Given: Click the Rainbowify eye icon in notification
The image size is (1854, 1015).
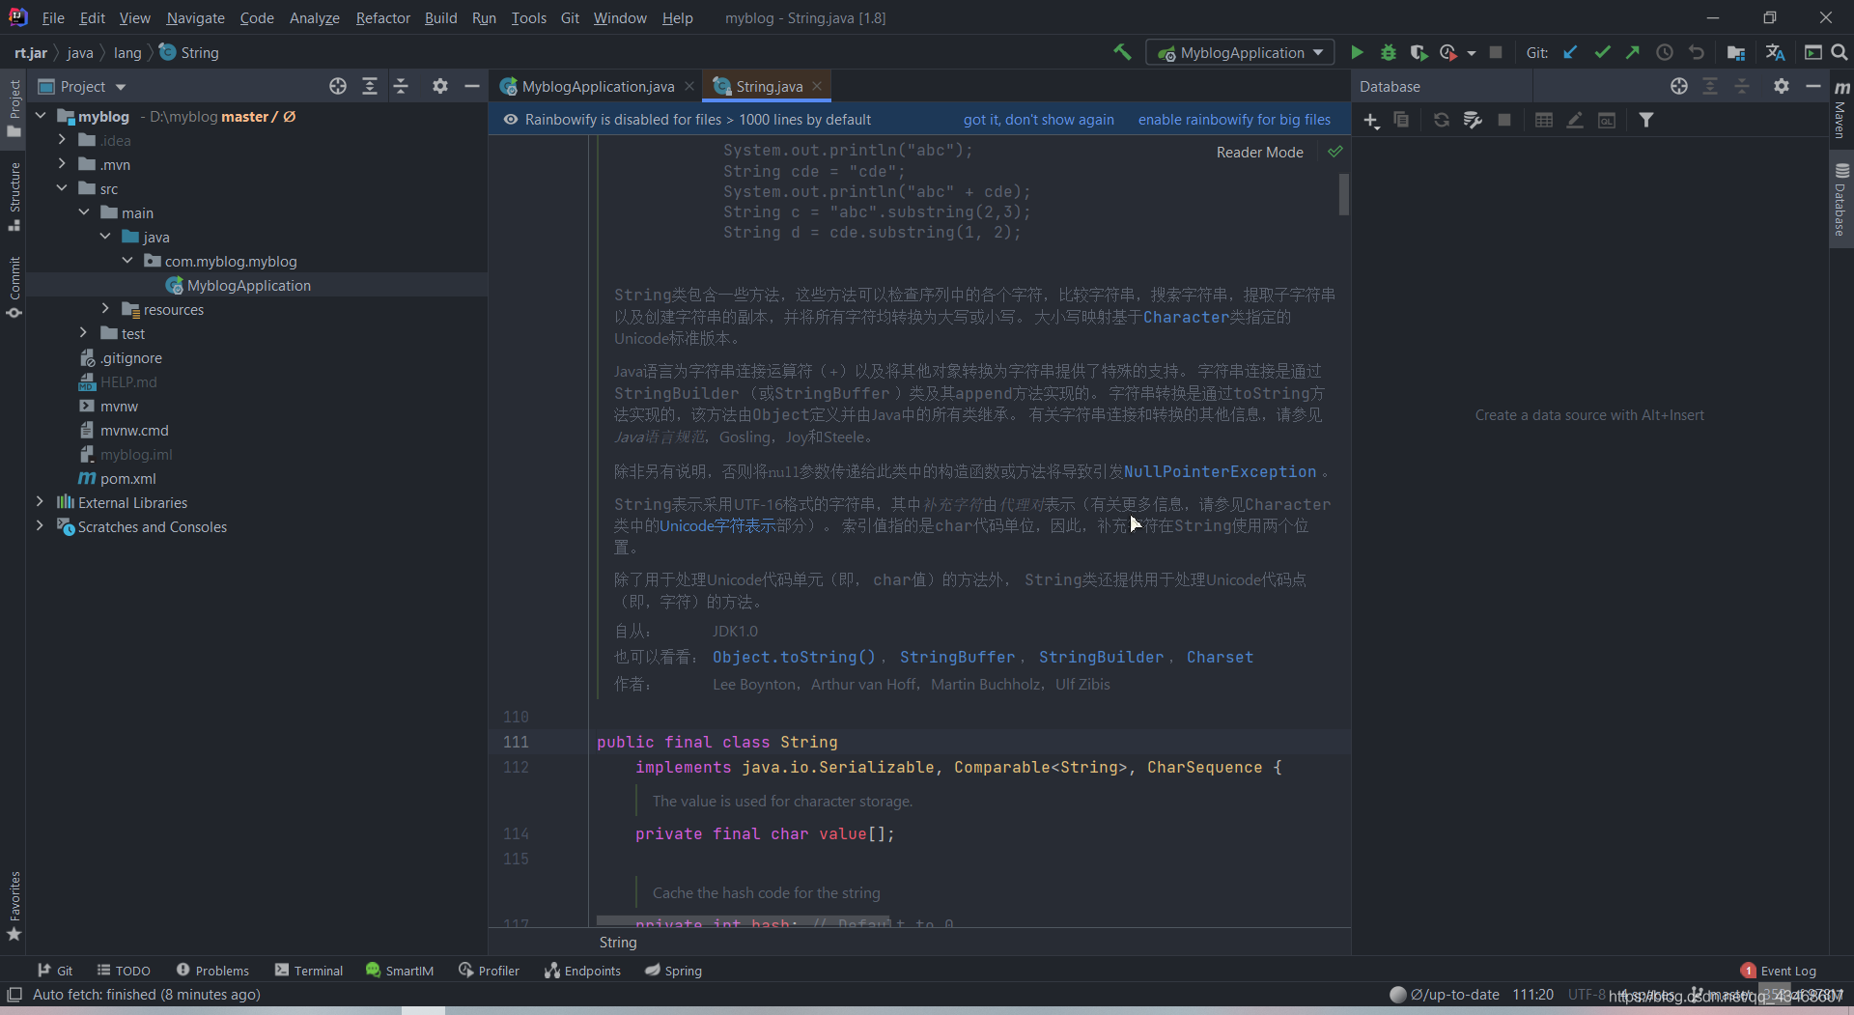Looking at the screenshot, I should coord(511,120).
